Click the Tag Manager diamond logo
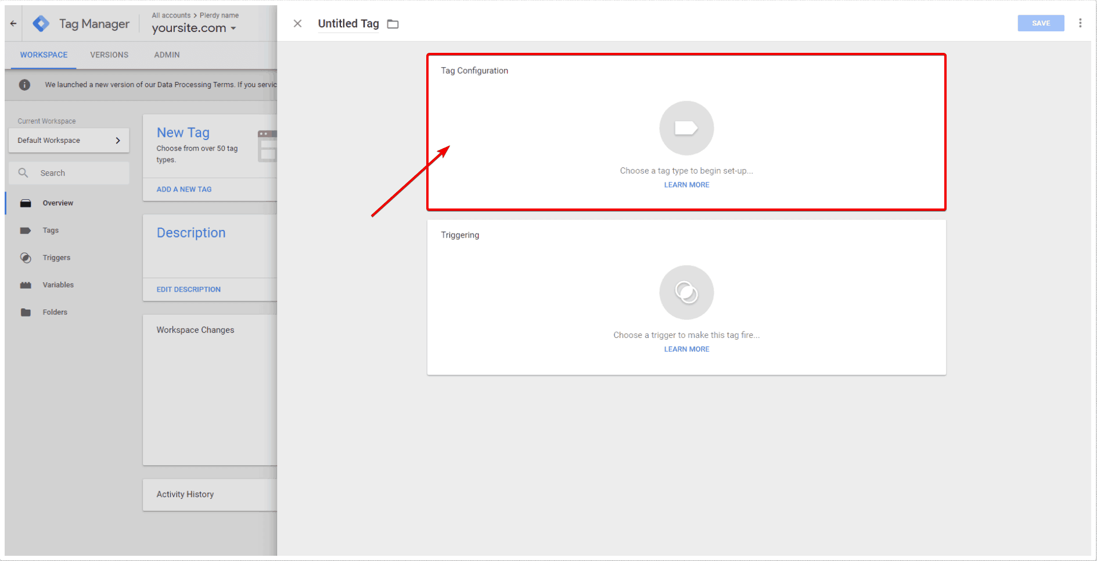Screen dimensions: 1097x561 41,24
